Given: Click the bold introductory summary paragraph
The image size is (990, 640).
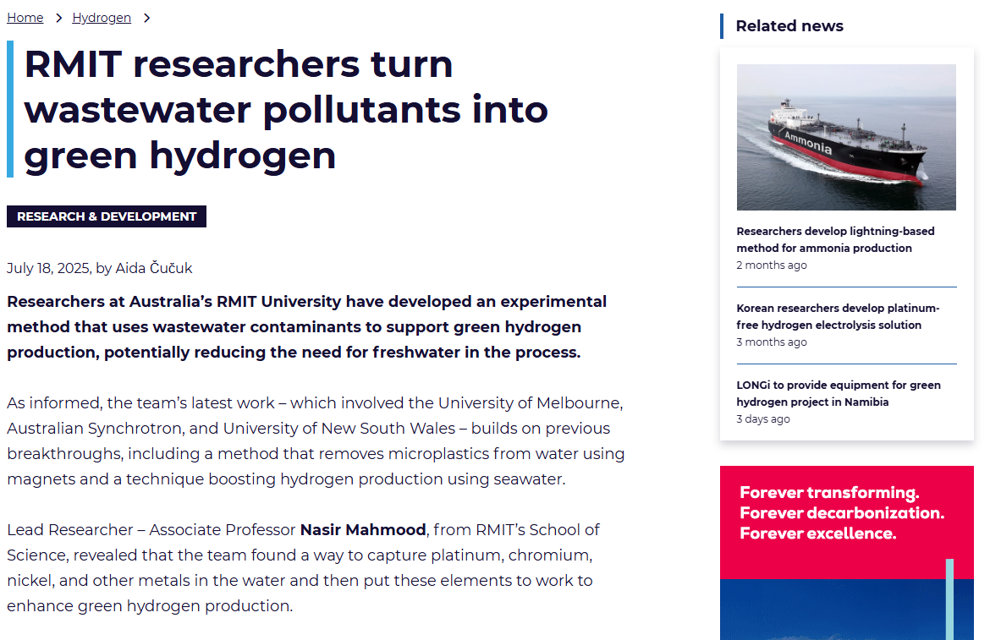Looking at the screenshot, I should coord(306,327).
